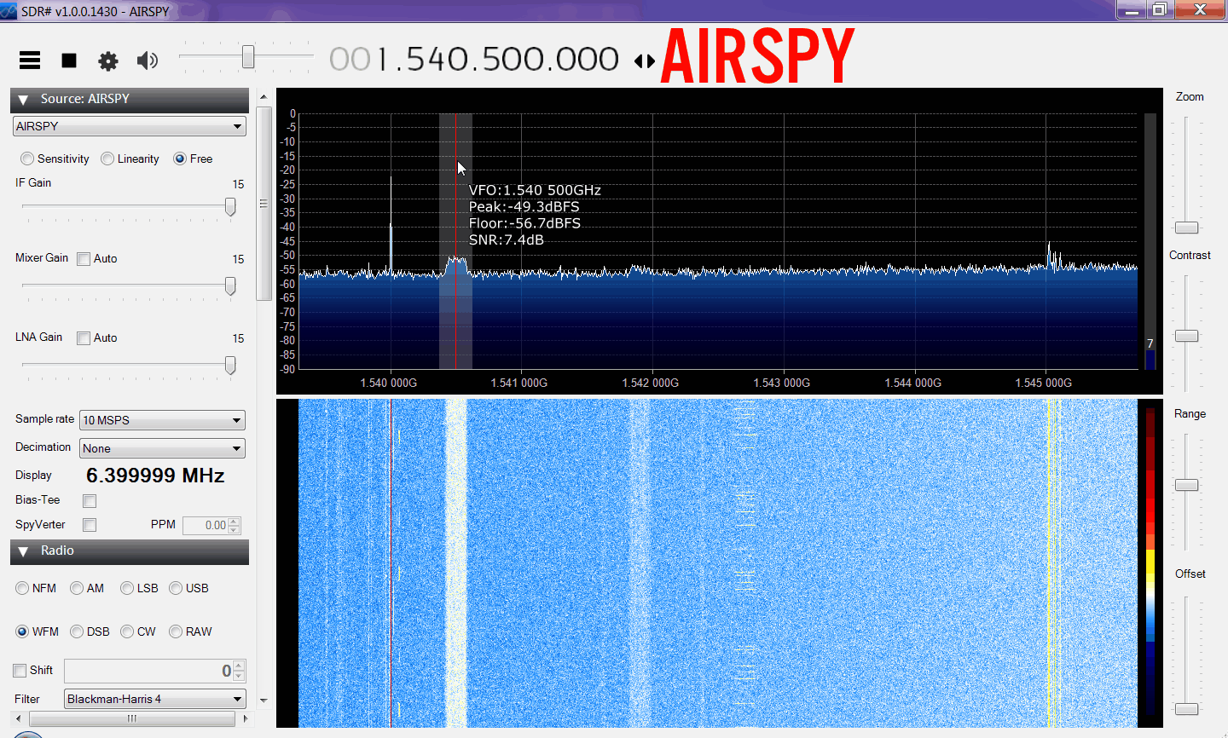Enable Mixer Gain Auto checkbox

pyautogui.click(x=84, y=259)
